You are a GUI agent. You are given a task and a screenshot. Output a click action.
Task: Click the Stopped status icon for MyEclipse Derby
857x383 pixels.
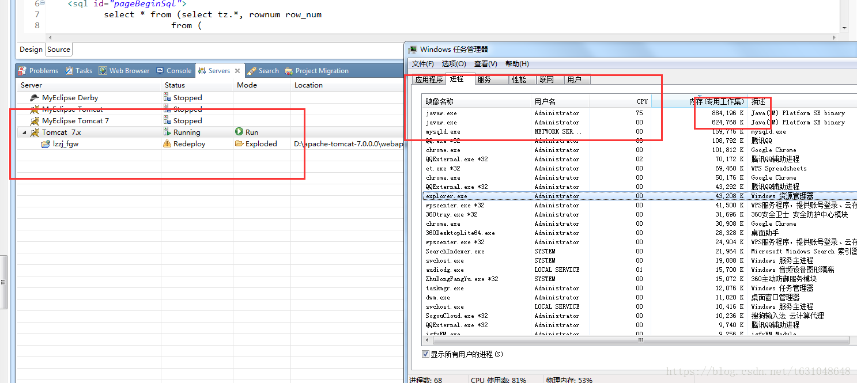[x=168, y=97]
